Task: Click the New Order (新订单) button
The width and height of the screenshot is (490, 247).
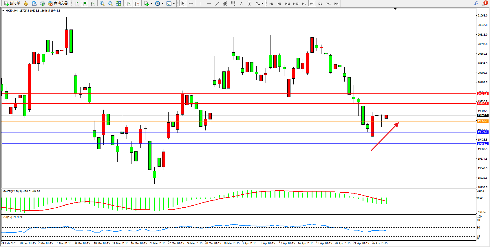Action: click(12, 3)
